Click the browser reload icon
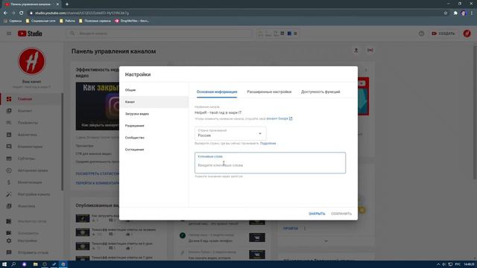Screen dimensions: 477x268 (22, 13)
